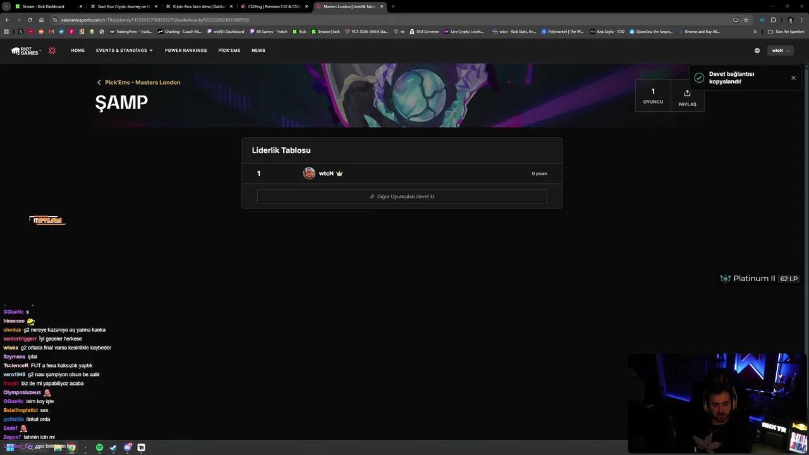Open All Games - Twitch bookmark
The width and height of the screenshot is (809, 455).
coord(269,32)
